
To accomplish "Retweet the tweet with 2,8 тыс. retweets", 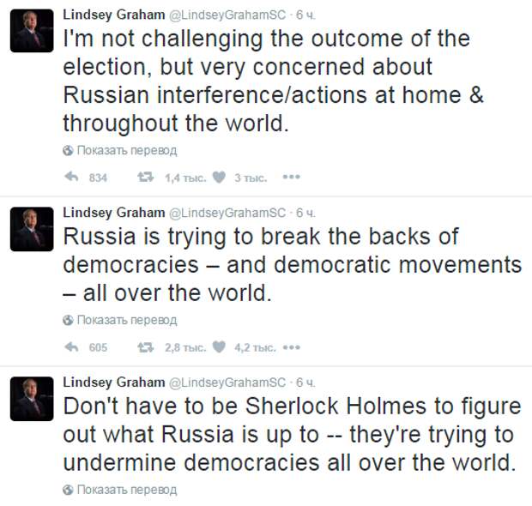I will tap(145, 347).
